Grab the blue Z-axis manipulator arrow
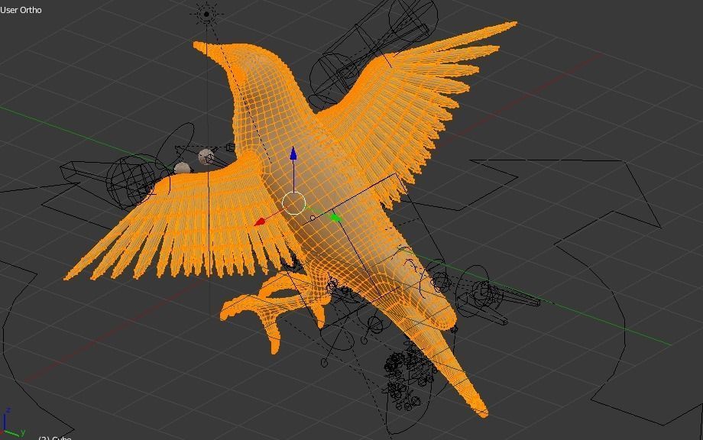Screen dimensions: 703x440 (293, 154)
